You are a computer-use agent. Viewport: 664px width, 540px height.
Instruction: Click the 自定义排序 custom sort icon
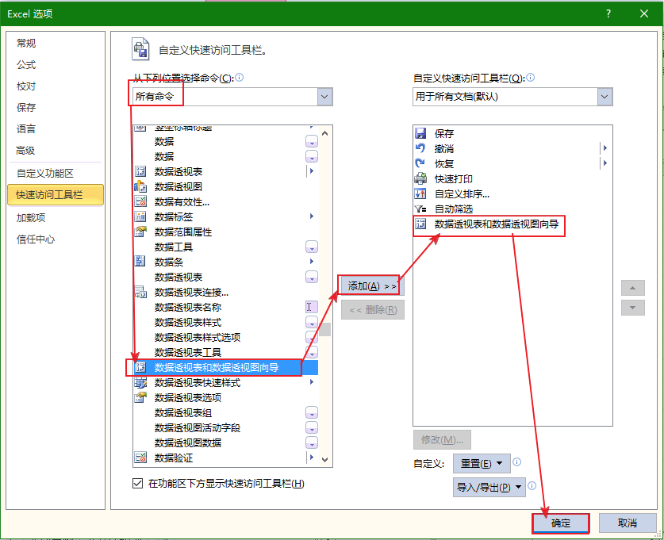(420, 194)
